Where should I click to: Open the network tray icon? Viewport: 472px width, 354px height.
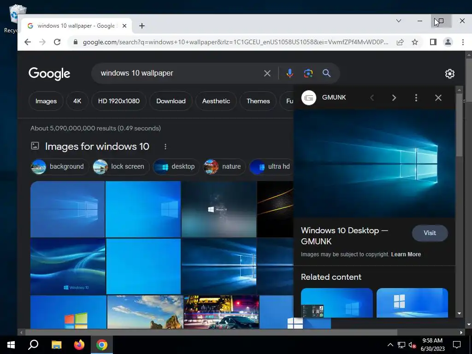pos(401,345)
